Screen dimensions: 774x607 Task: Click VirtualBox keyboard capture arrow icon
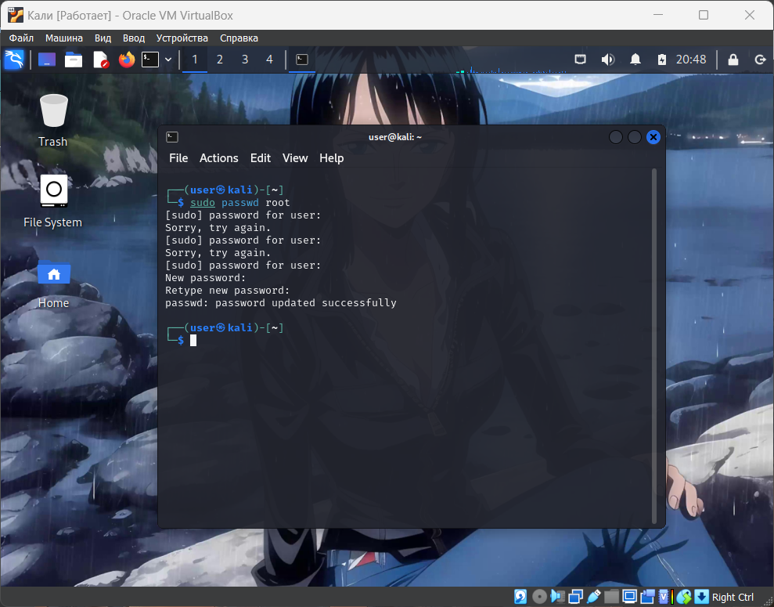click(701, 597)
